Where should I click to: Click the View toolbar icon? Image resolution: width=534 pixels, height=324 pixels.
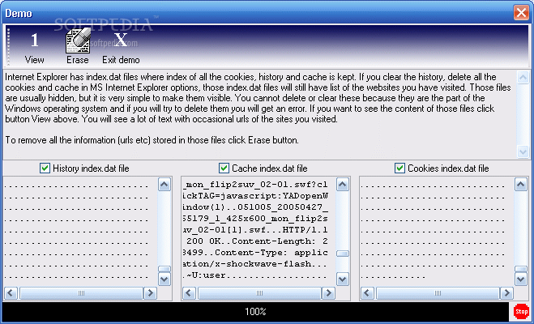(34, 40)
